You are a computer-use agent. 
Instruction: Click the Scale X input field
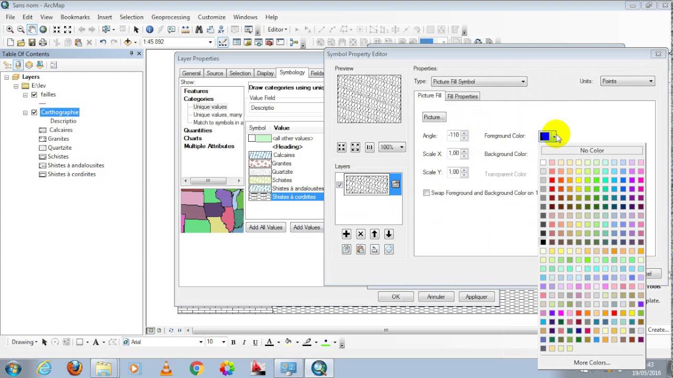click(x=453, y=154)
